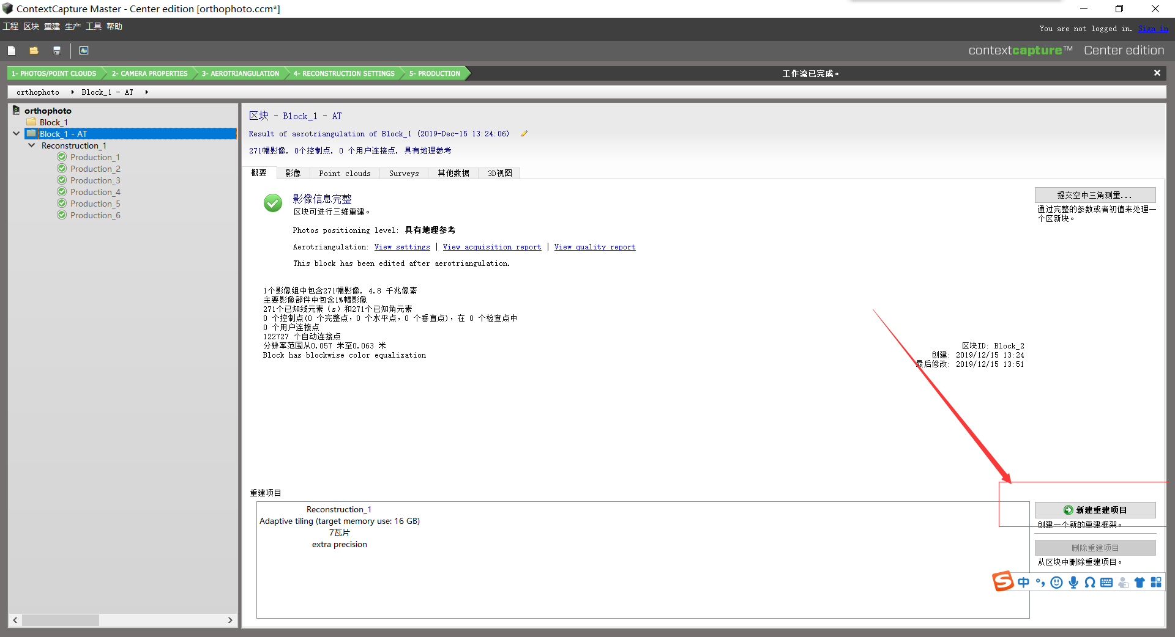Open the 重建 menu
This screenshot has width=1175, height=637.
pyautogui.click(x=52, y=26)
